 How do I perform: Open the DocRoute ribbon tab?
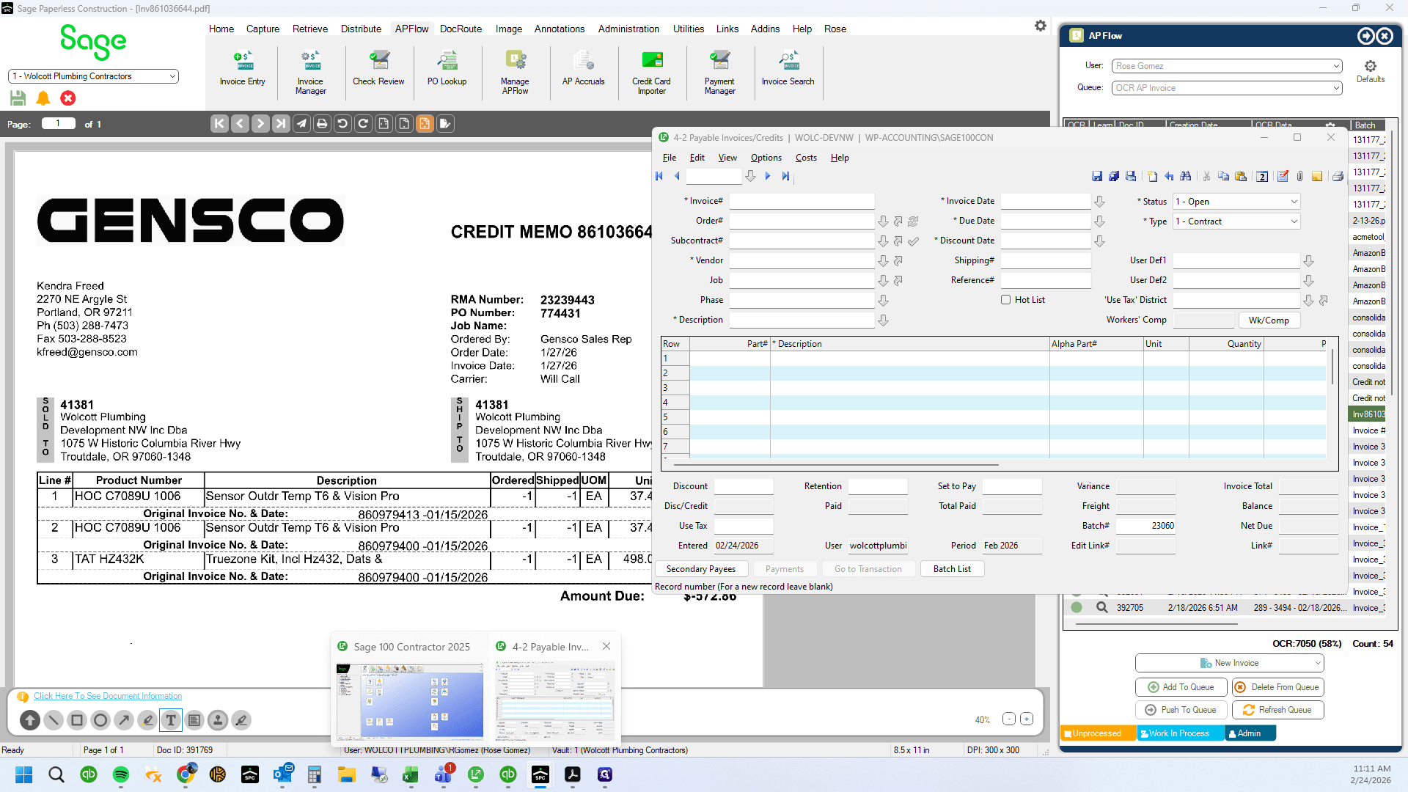pos(461,29)
